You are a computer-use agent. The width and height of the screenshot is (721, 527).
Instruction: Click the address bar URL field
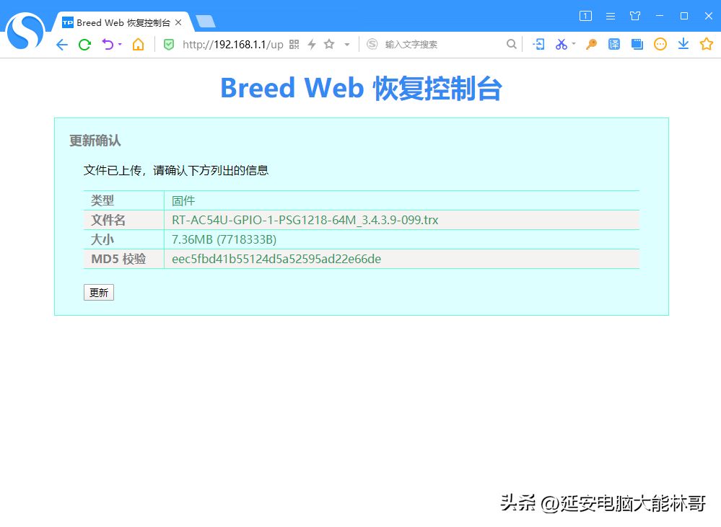[x=232, y=45]
